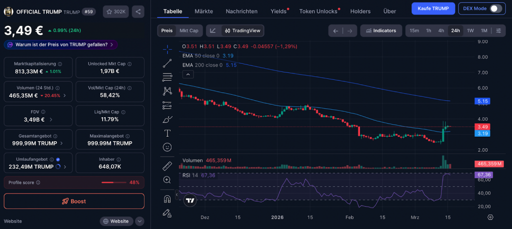Click the Profile score progress bar
Viewport: 512px width, 229px height.
[114, 183]
